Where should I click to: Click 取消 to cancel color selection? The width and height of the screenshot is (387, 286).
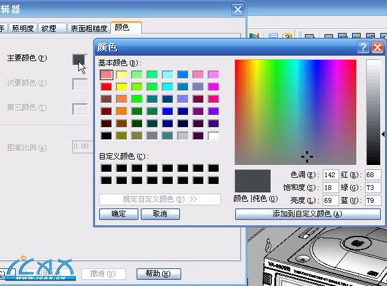[160, 214]
